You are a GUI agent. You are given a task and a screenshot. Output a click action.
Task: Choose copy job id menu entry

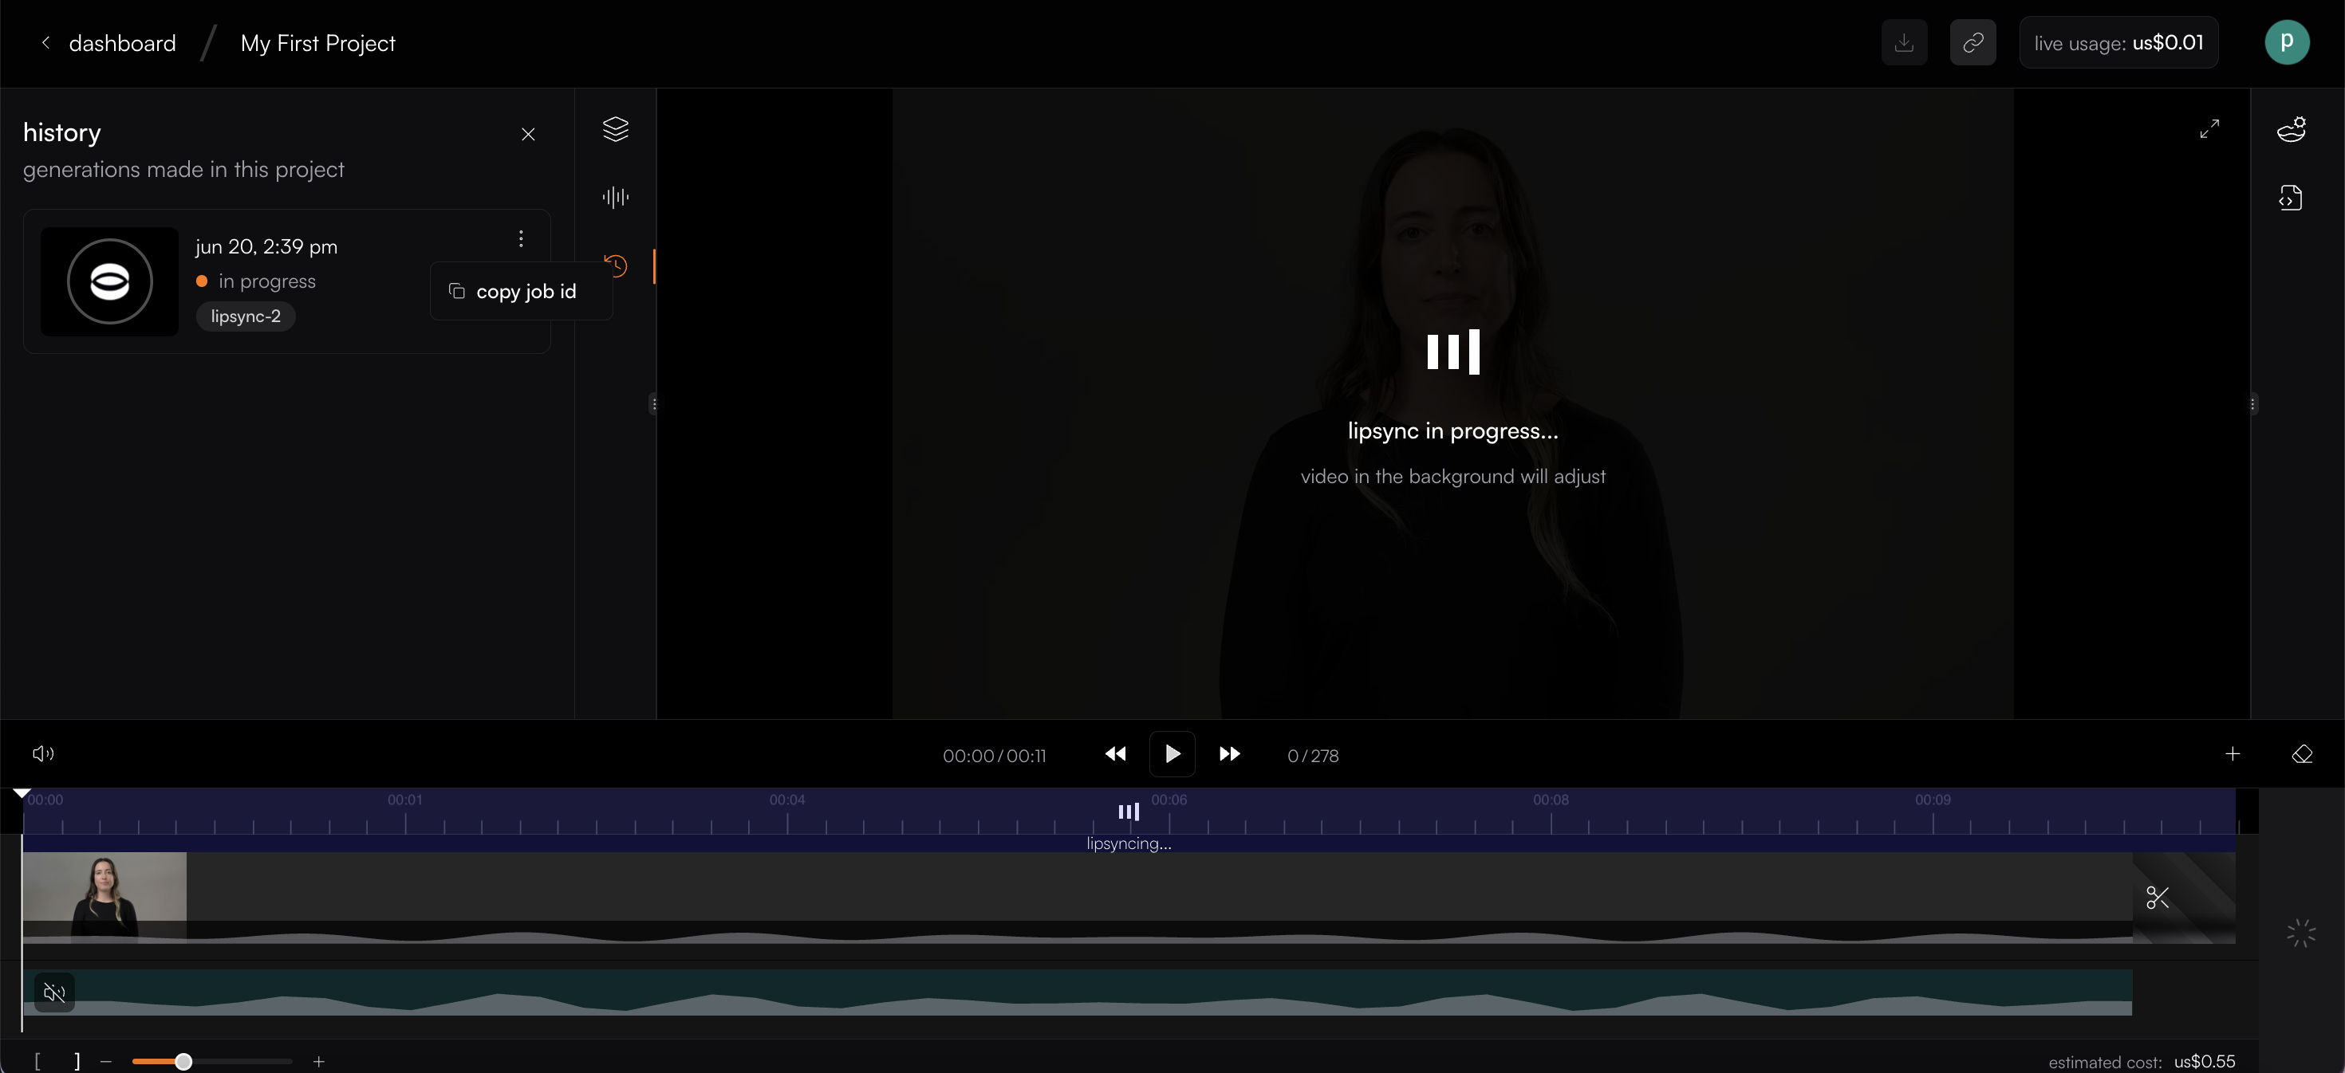521,291
